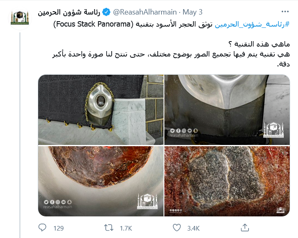This screenshot has width=298, height=238.
Task: Open the three-dot more options menu
Action: [285, 12]
